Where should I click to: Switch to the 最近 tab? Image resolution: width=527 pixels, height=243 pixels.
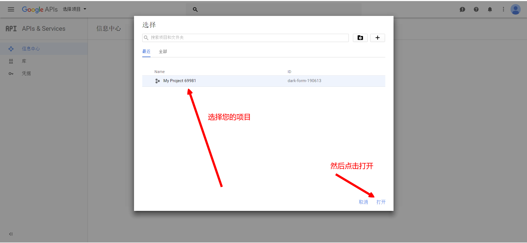click(146, 51)
